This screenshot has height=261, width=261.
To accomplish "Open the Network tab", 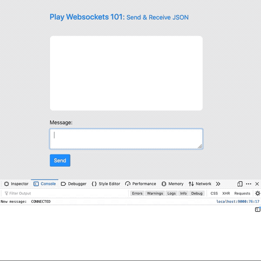I will [x=200, y=184].
